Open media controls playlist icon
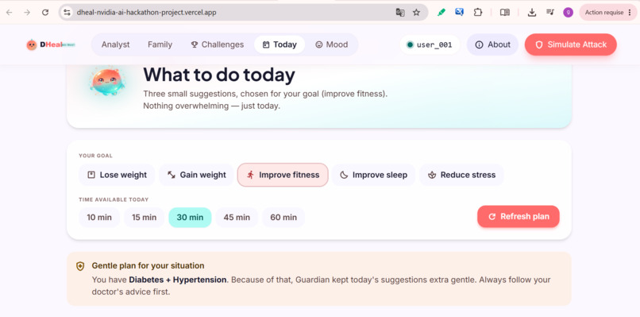The image size is (640, 317). 550,12
